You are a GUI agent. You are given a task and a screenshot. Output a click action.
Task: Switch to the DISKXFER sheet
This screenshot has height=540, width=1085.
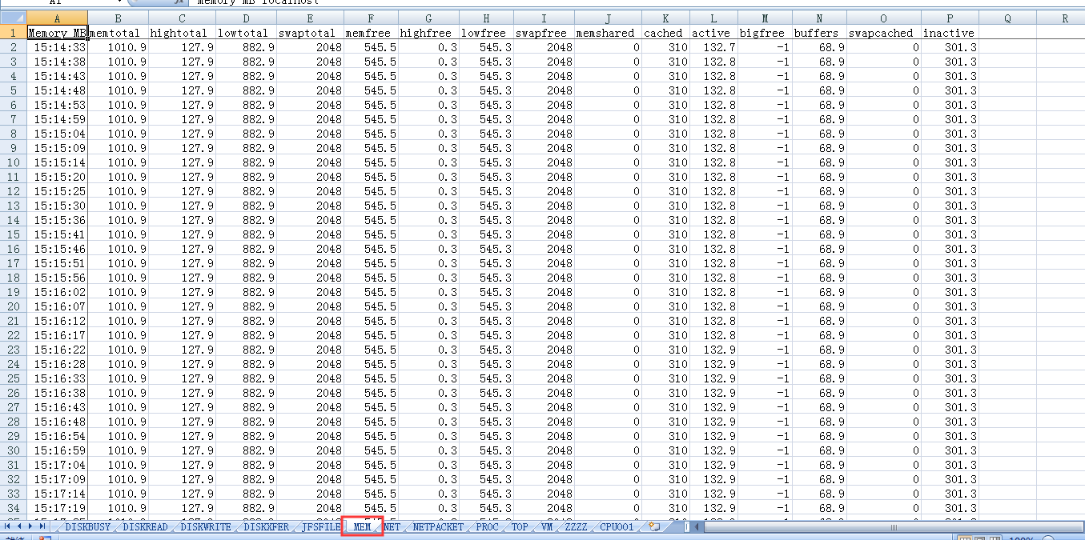pos(267,527)
